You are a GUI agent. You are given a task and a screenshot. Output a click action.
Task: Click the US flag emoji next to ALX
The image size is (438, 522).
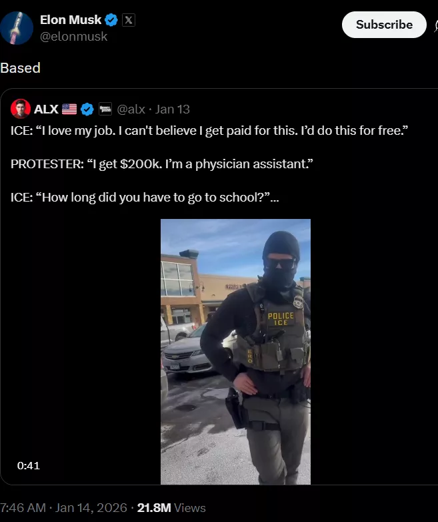[69, 109]
